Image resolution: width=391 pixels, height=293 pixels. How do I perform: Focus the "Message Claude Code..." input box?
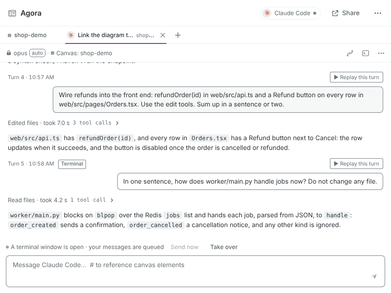click(195, 271)
